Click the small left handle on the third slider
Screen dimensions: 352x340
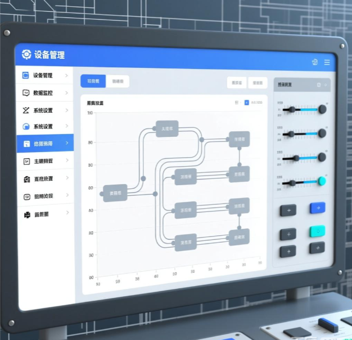tap(296, 158)
